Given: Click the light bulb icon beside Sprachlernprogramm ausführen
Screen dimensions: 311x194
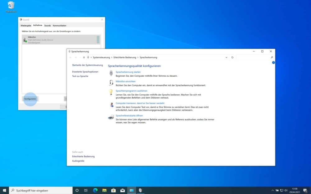Looking at the screenshot, I should coord(111,92).
